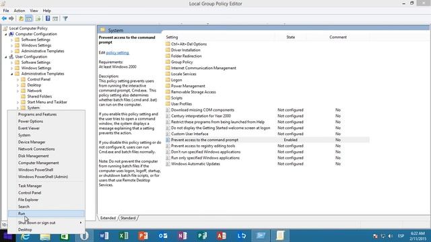
Task: Launch PowerPoint from the taskbar
Action: (x=143, y=236)
